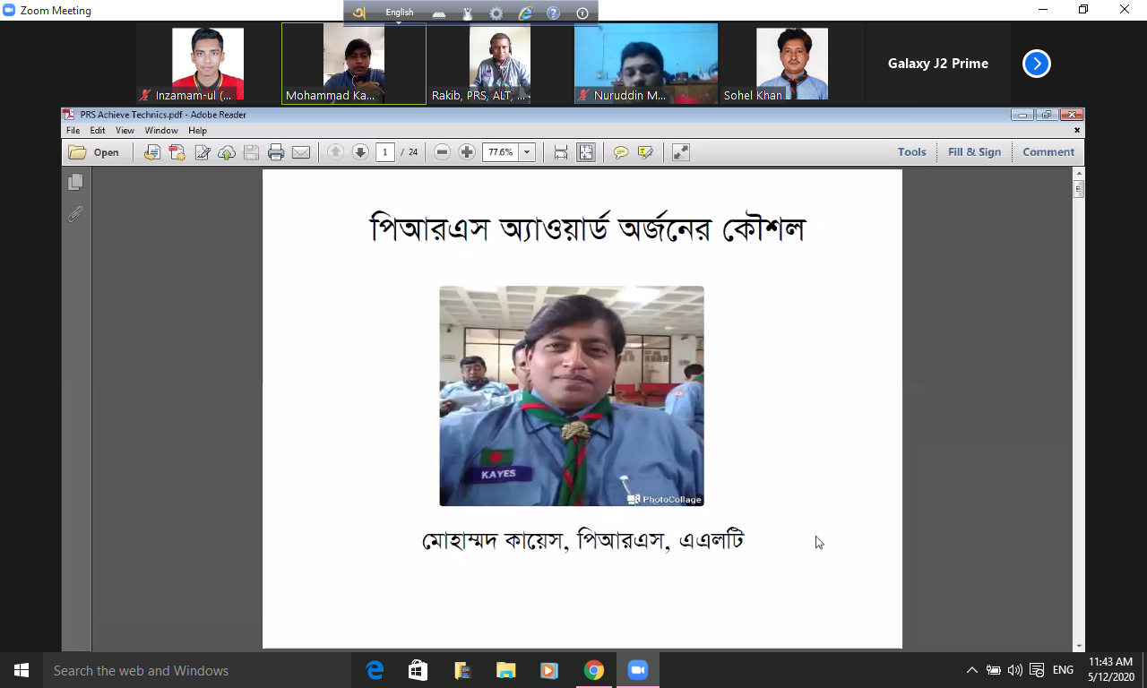Viewport: 1147px width, 688px height.
Task: Open the Window menu
Action: 160,131
